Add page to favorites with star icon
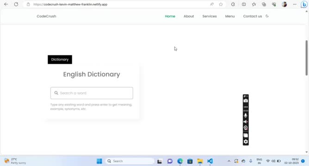This screenshot has width=309, height=166. coord(221,4)
